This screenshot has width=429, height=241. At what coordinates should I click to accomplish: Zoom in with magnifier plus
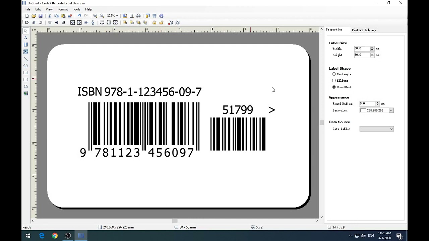95,16
